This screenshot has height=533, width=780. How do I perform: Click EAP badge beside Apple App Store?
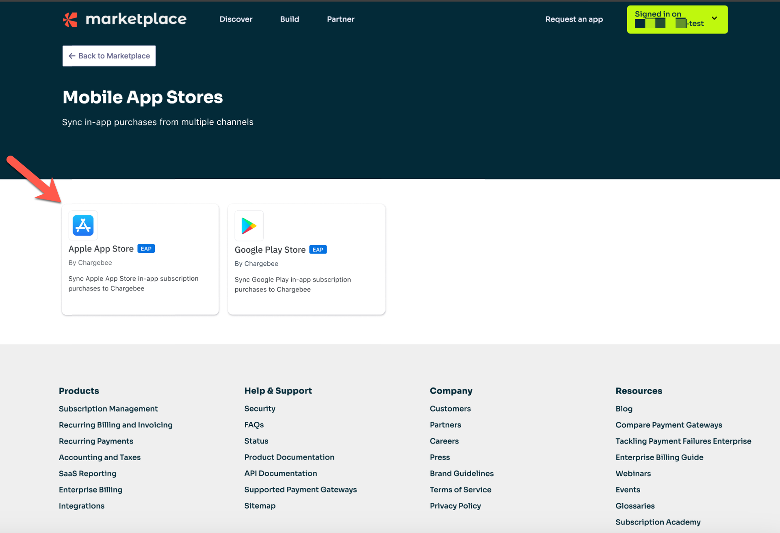click(x=146, y=249)
